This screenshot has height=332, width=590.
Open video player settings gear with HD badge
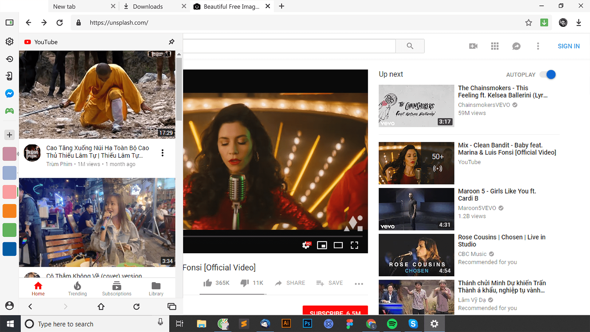point(306,245)
